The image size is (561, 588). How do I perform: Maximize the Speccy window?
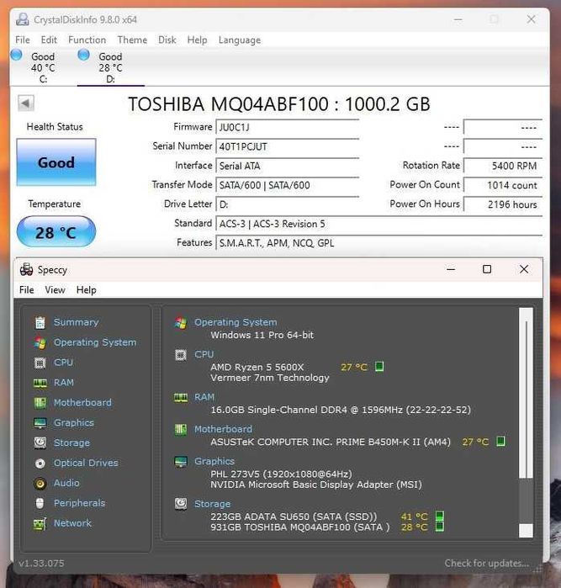pyautogui.click(x=487, y=269)
